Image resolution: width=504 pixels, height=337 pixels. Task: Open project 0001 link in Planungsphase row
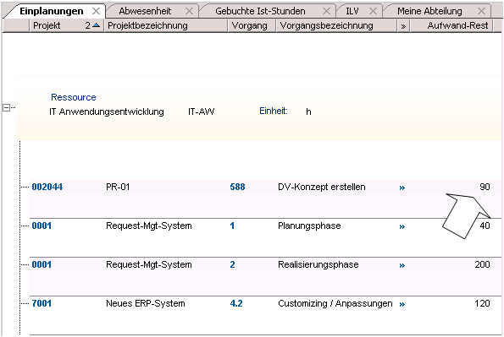pos(42,226)
